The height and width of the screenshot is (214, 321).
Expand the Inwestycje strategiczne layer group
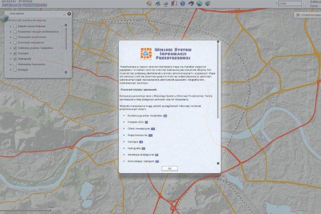click(10, 42)
